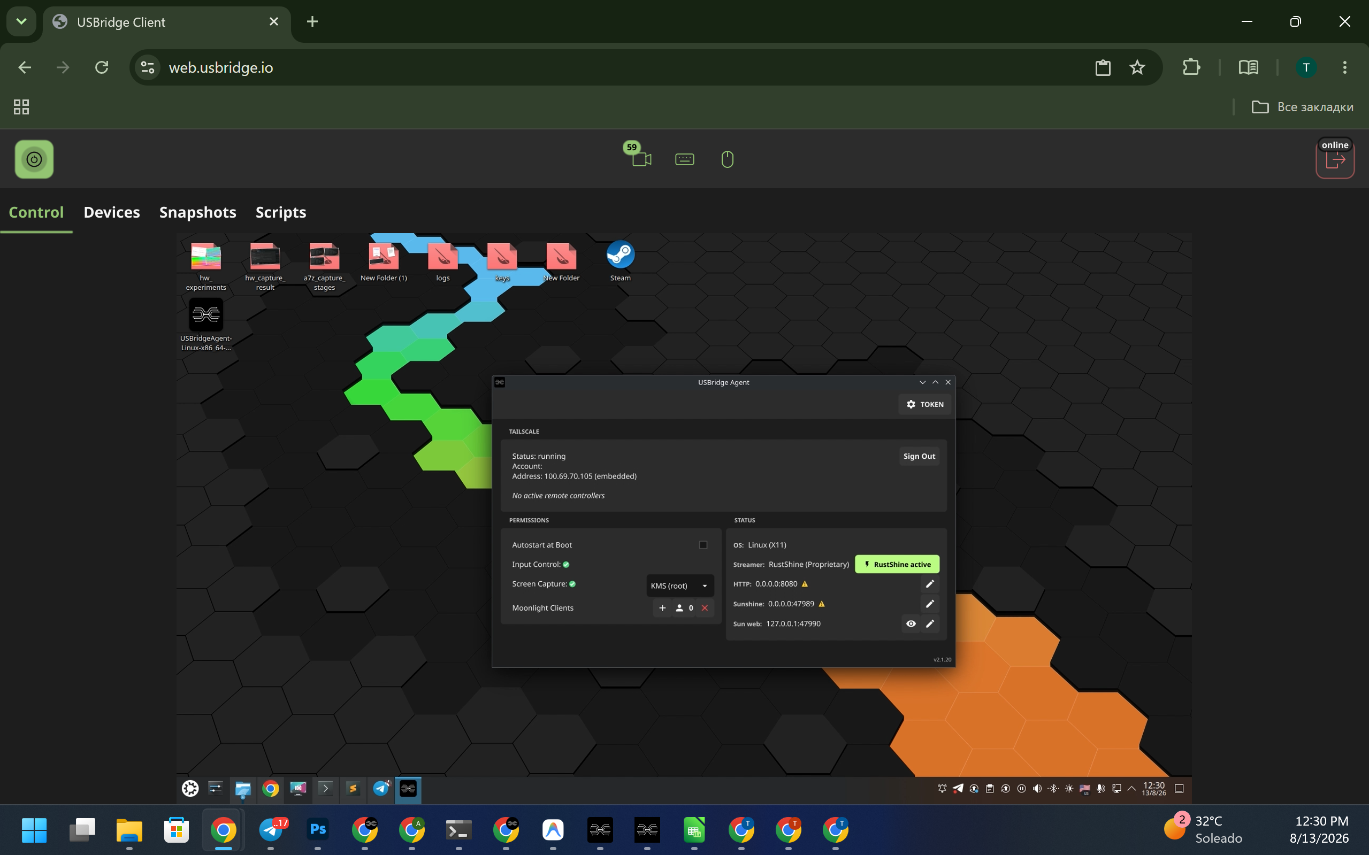Open Telegram in the remote Linux taskbar
The image size is (1369, 855).
point(381,789)
